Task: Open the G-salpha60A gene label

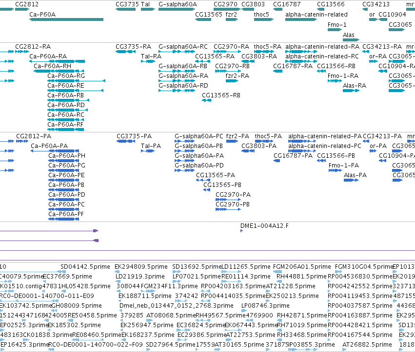Action: [178, 4]
